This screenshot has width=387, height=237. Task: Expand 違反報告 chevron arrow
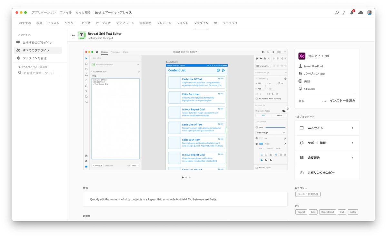click(352, 158)
